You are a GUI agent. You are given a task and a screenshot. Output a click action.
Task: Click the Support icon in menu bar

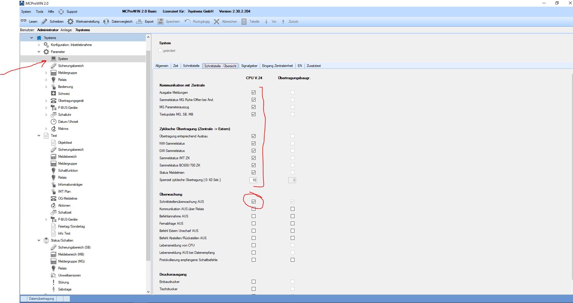[x=61, y=12]
